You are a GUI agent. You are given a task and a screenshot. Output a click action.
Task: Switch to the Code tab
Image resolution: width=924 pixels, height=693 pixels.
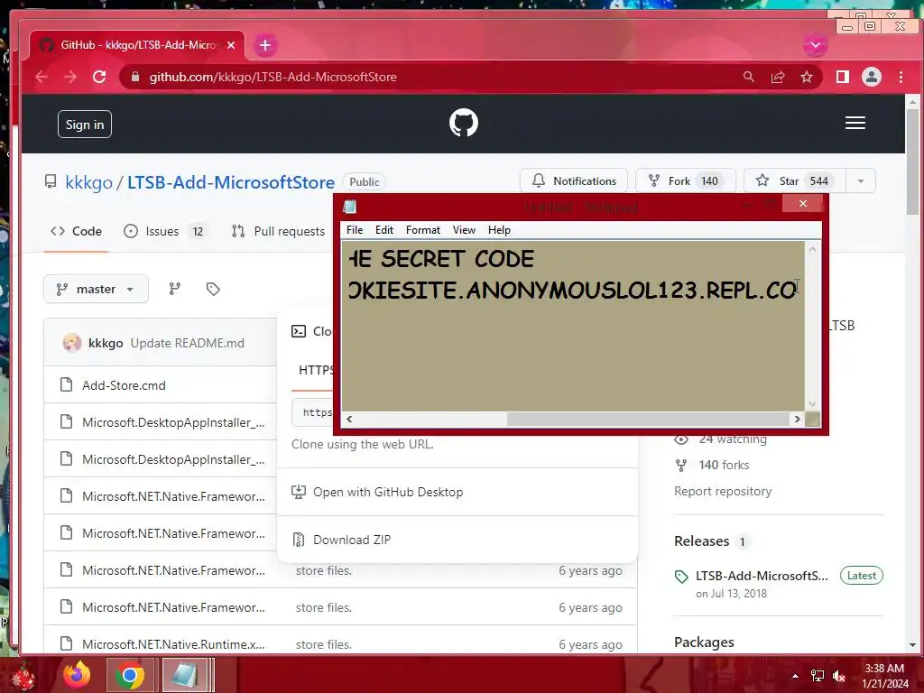pyautogui.click(x=76, y=231)
